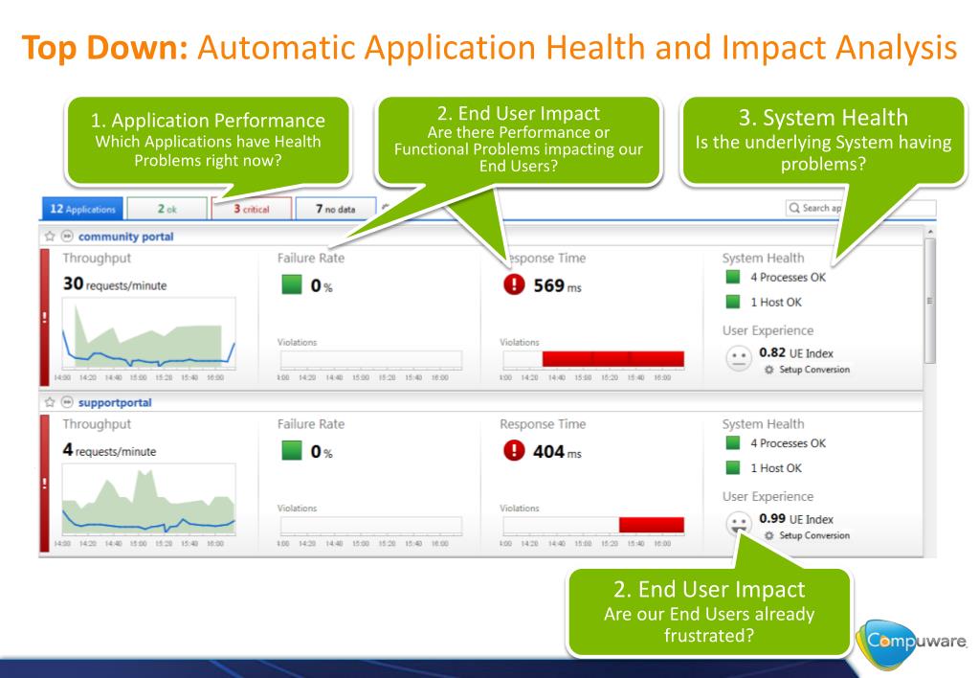Click supportportal failure rate violations bar
Image resolution: width=979 pixels, height=678 pixels.
click(371, 525)
